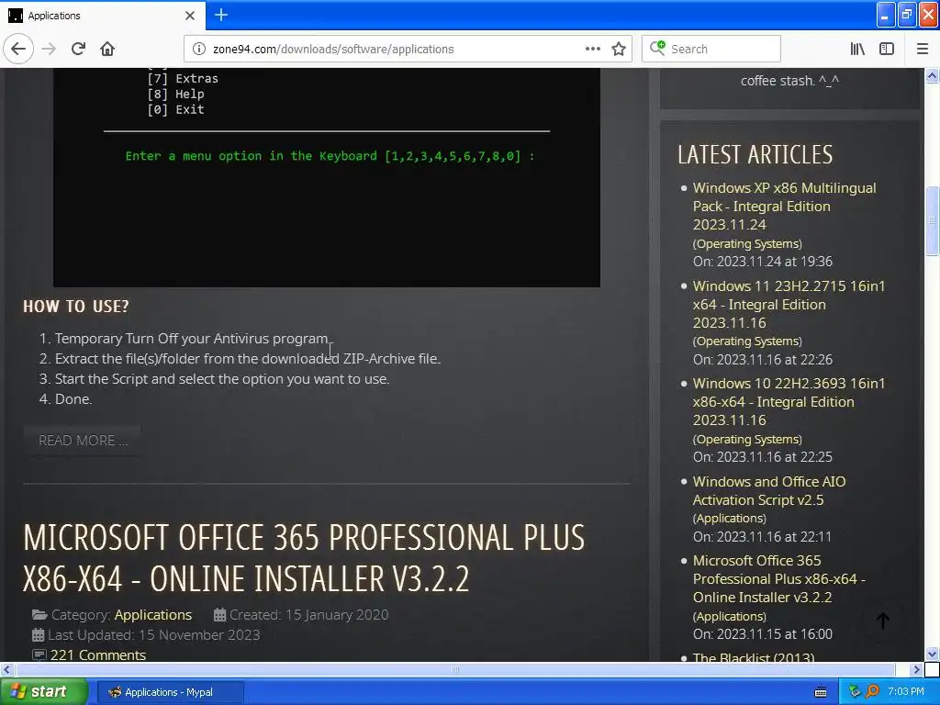The height and width of the screenshot is (705, 940).
Task: Open the 221 Comments link
Action: point(97,655)
